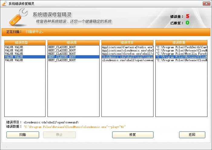Click the 错误类型 column header
212x150 pixels.
pos(25,42)
